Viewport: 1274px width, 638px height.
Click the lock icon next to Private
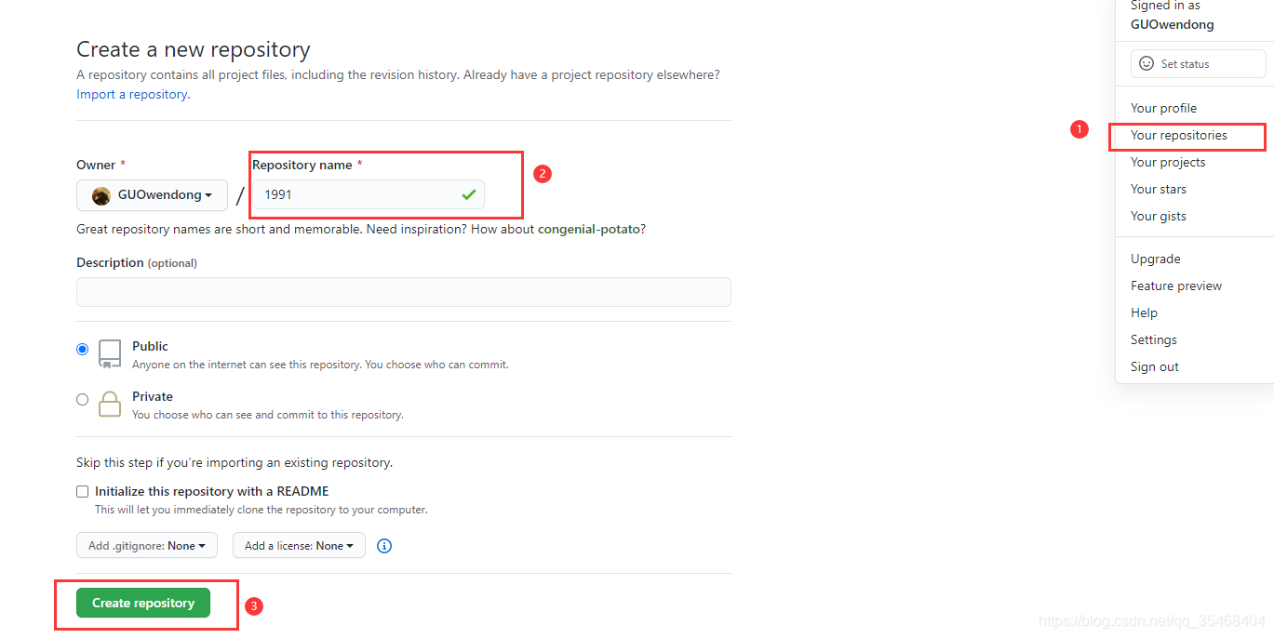click(x=110, y=405)
